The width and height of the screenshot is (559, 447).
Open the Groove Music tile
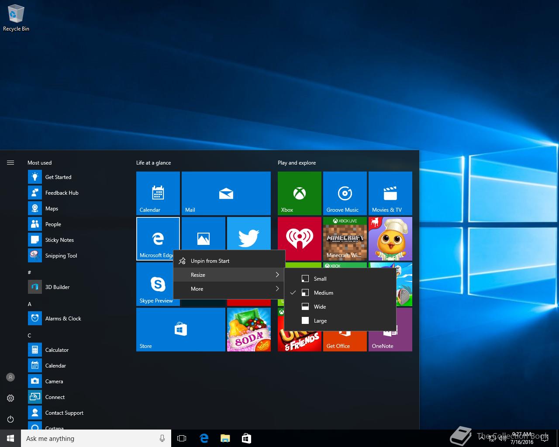(345, 193)
